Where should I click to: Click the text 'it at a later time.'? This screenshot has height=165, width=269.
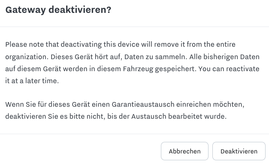[32, 81]
